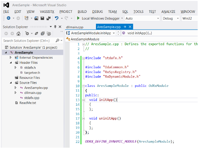Click the Undo toolbar icon
Image resolution: width=199 pixels, height=149 pixels.
[x=57, y=18]
